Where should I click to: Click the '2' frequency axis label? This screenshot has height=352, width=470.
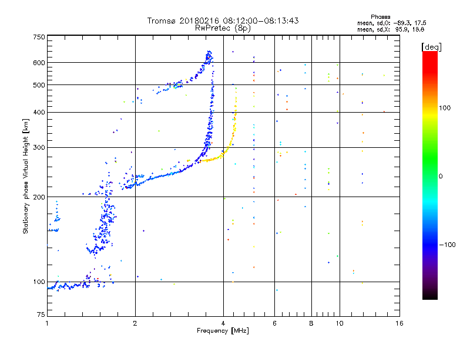[135, 323]
